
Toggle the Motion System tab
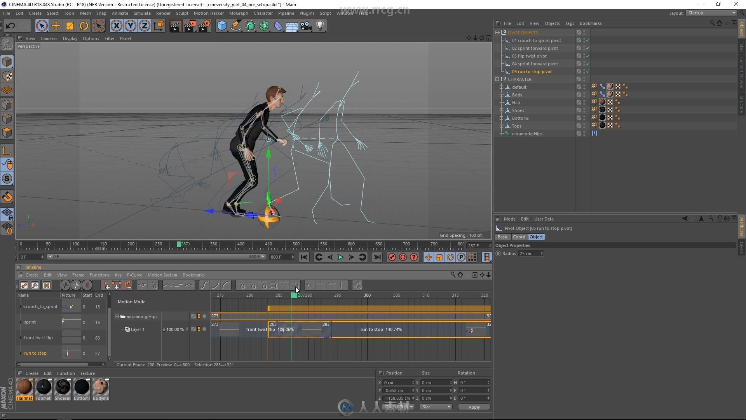click(162, 275)
